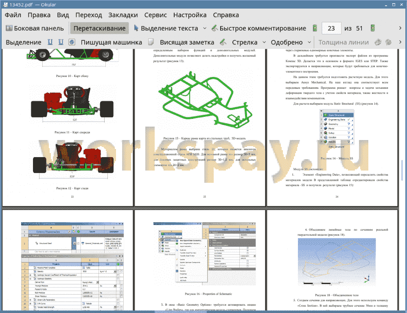Click caption 'Рисунок 18 – Объединенное тело'
Viewport: 407px width, 313px height.
[x=337, y=295]
